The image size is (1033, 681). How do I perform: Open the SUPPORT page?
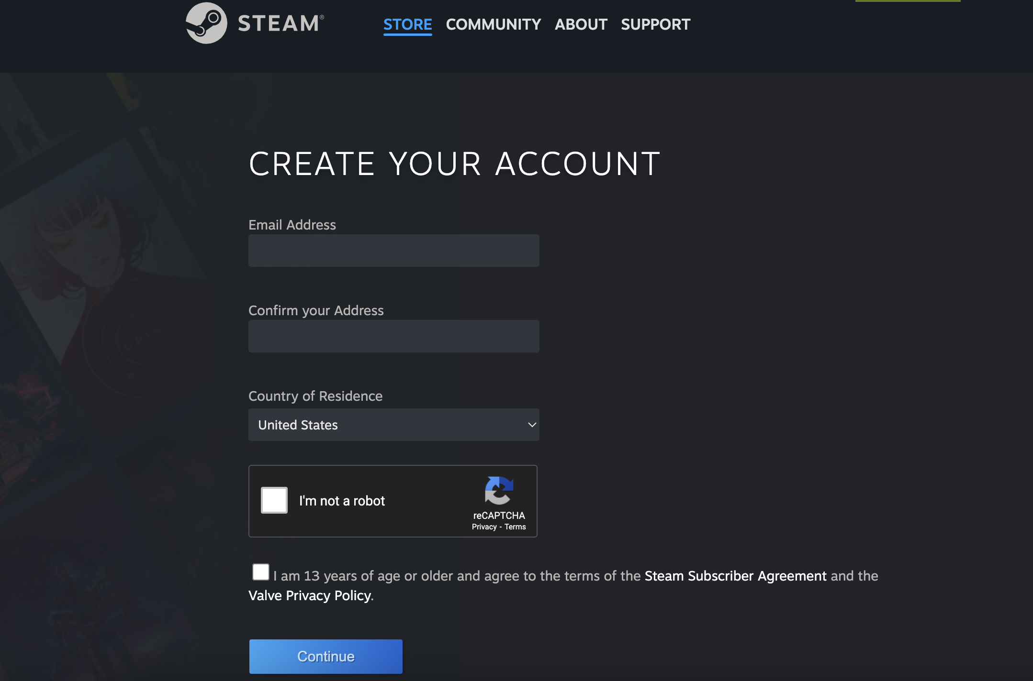pos(656,24)
